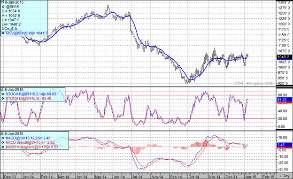
Task: Click the 1200'0 price axis label
Action: coord(284,24)
